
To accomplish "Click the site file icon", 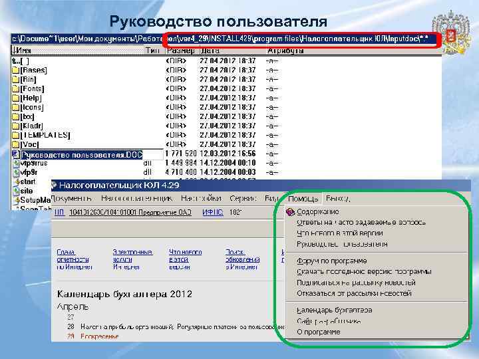I will [16, 191].
